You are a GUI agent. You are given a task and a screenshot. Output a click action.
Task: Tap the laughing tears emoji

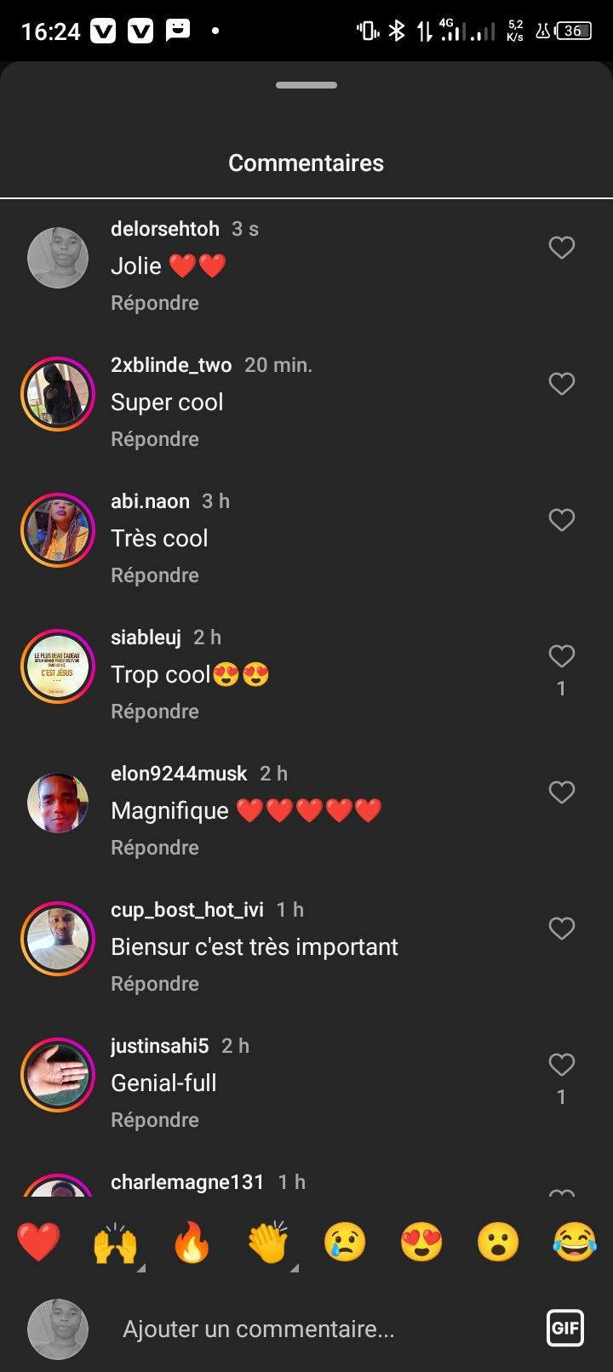[575, 1242]
